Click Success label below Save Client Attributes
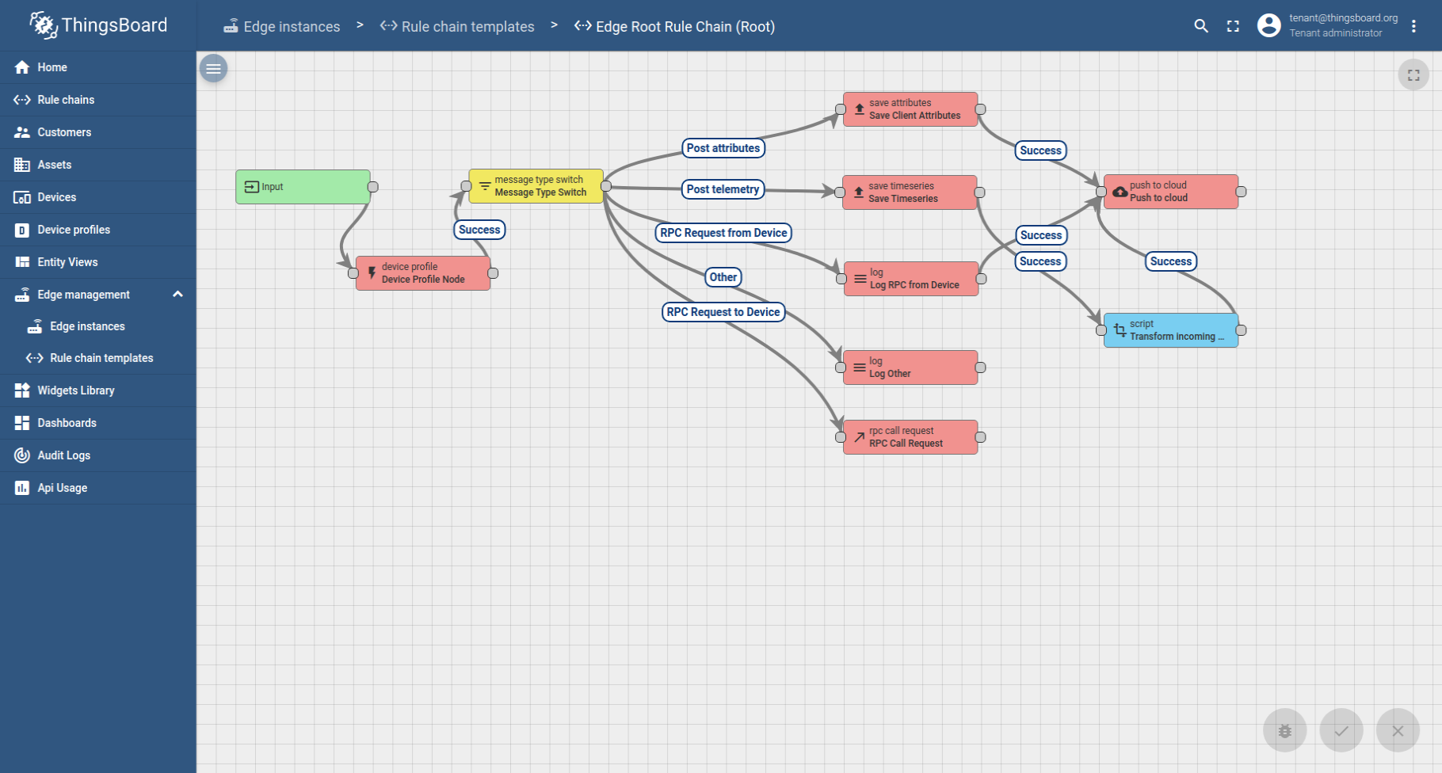Viewport: 1442px width, 773px height. (1041, 150)
